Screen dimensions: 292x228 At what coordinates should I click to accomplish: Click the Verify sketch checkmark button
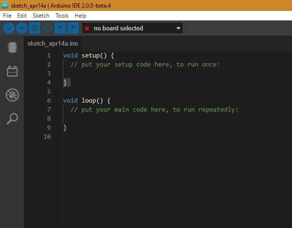tap(9, 28)
